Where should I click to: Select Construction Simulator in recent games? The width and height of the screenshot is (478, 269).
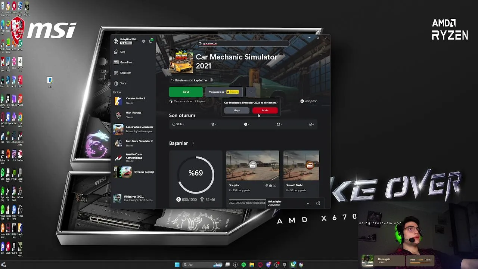pyautogui.click(x=134, y=129)
